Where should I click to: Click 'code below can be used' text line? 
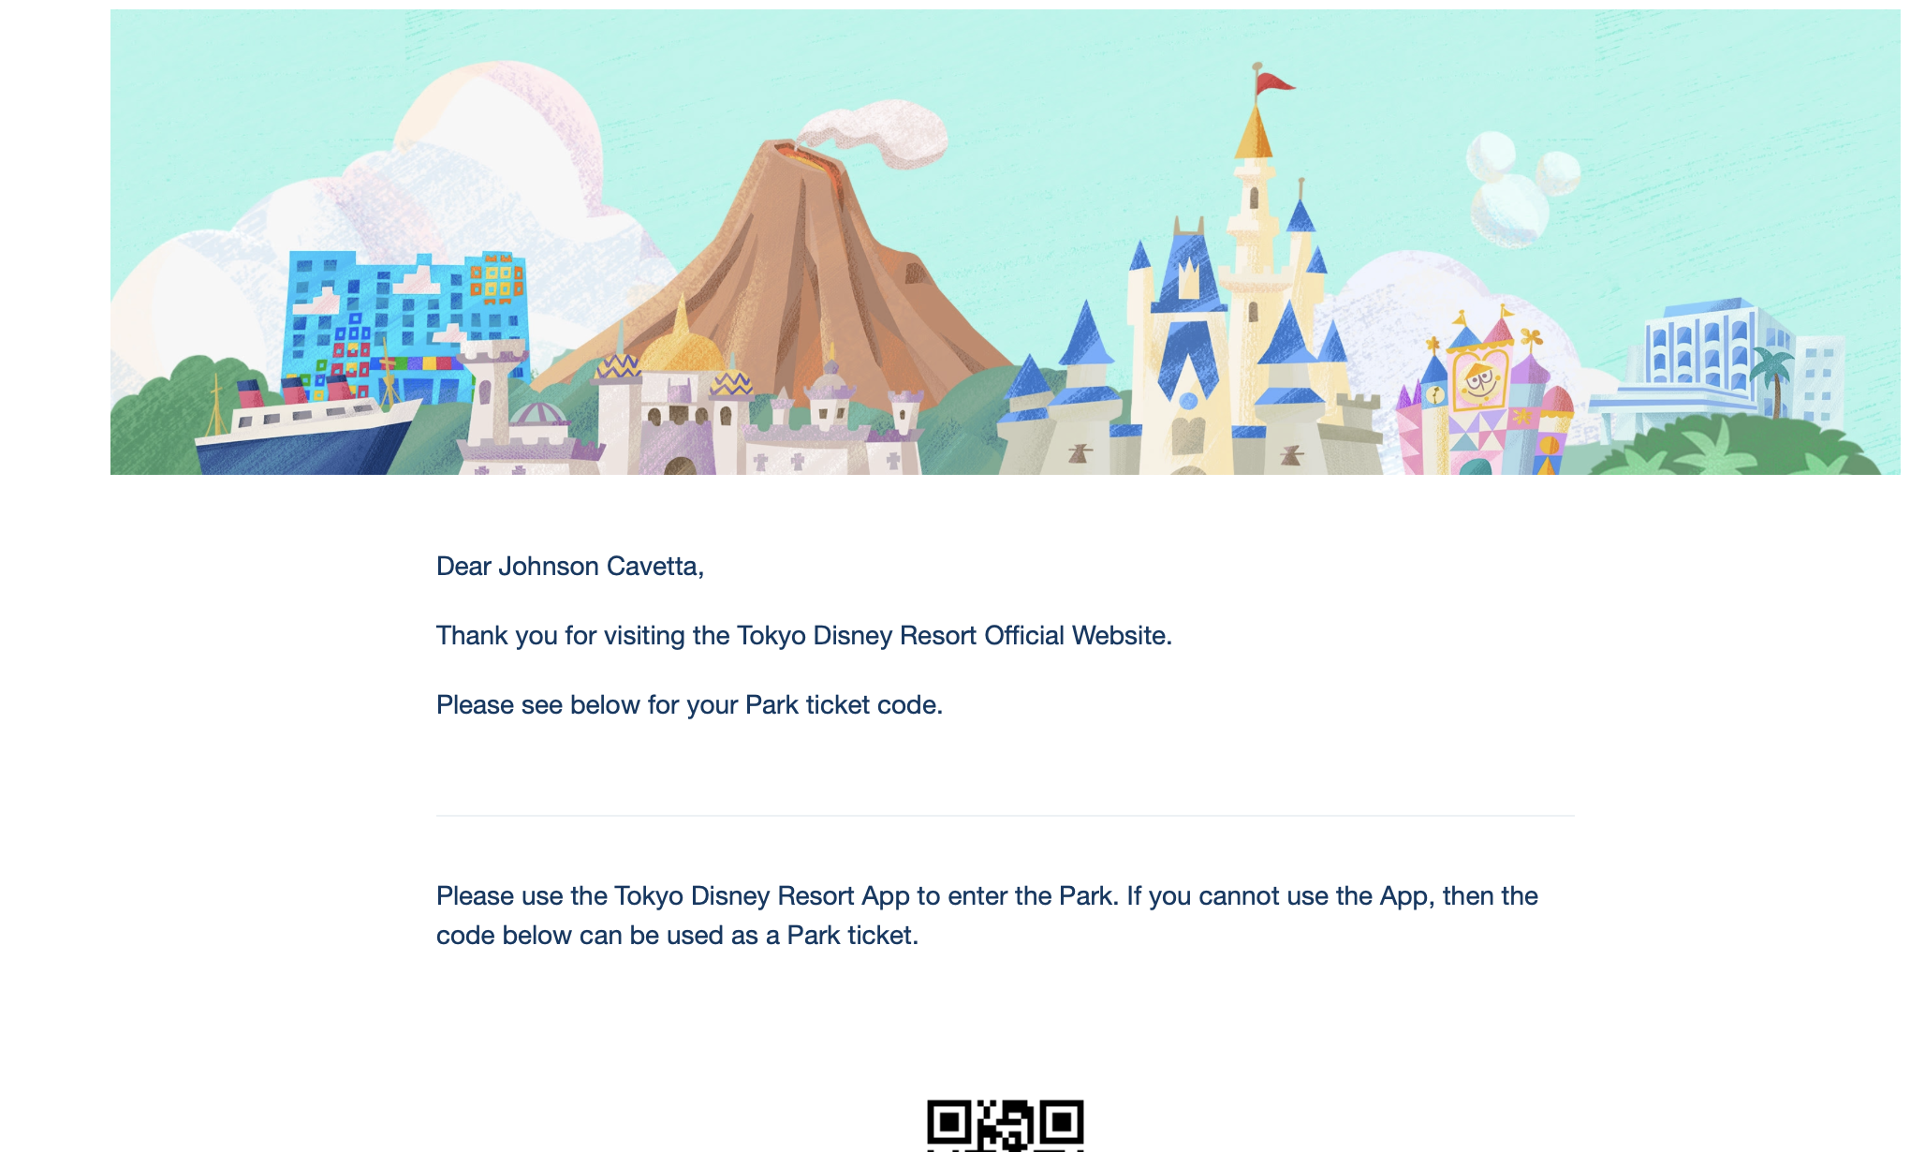coord(677,936)
